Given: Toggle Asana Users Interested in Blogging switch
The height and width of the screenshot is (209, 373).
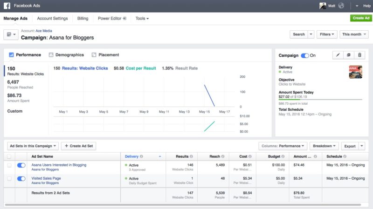Looking at the screenshot, I should pyautogui.click(x=21, y=165).
